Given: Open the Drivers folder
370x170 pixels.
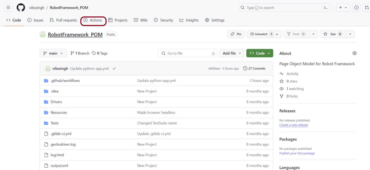Looking at the screenshot, I should click(x=56, y=102).
